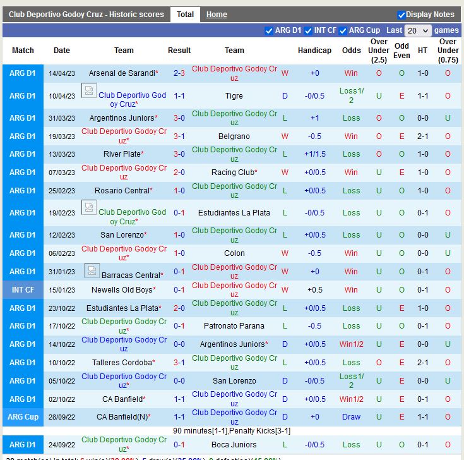Open Boca Juniors team link
Image resolution: width=464 pixels, height=460 pixels.
tap(234, 445)
